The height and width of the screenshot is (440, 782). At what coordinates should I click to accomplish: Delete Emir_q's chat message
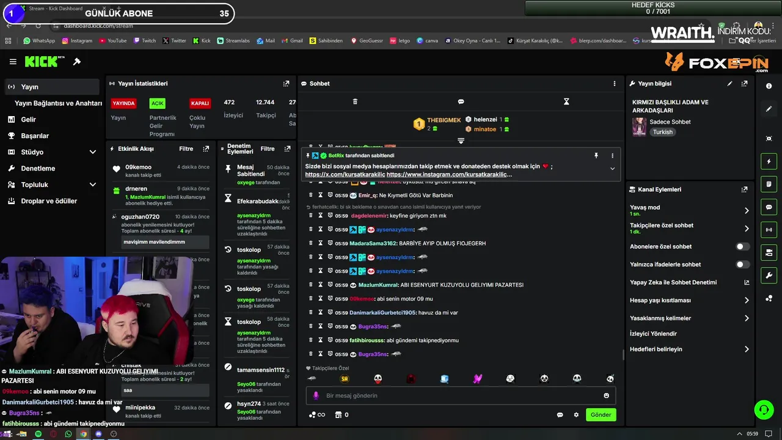click(311, 195)
